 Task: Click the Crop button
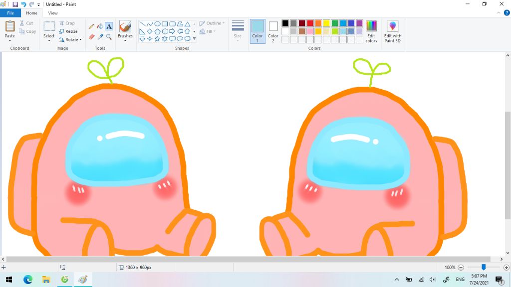tap(67, 23)
